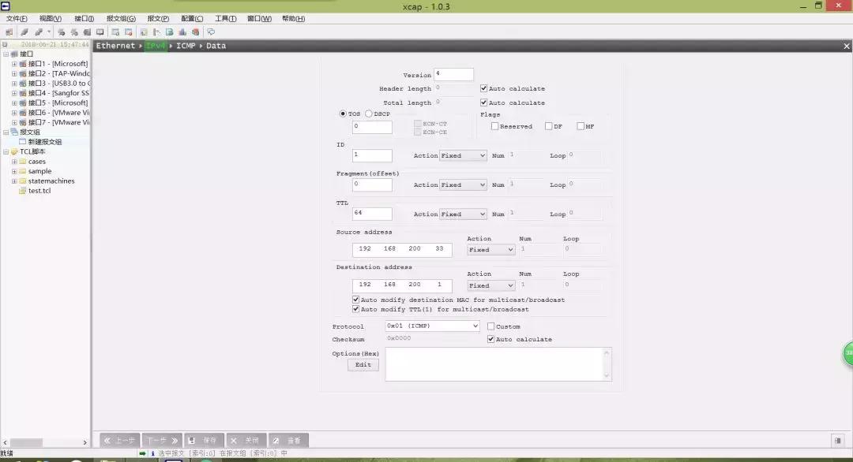This screenshot has height=462, width=853.
Task: Click the Options box scroll-down arrow
Action: tap(607, 376)
